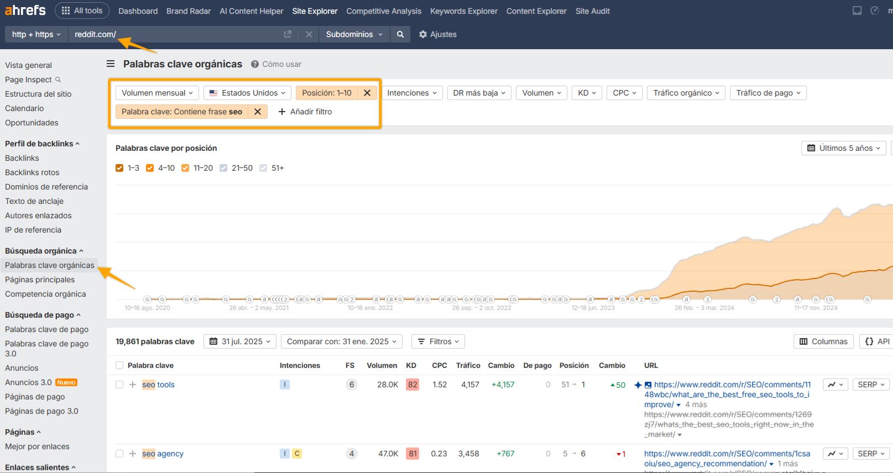Click the informational intent badge for seo tools
The height and width of the screenshot is (473, 893).
click(285, 385)
